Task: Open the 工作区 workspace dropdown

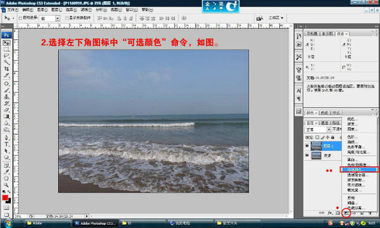Action: pos(275,18)
